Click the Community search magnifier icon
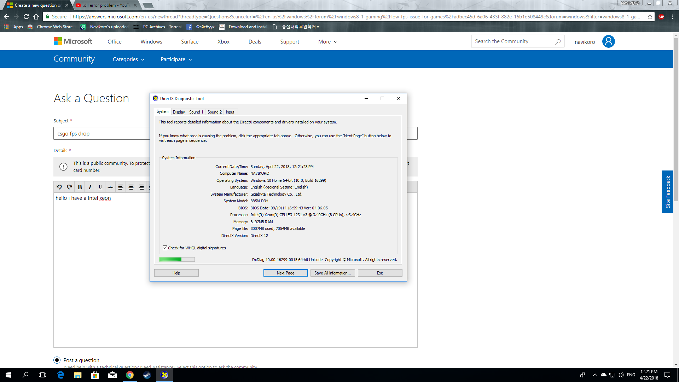679x382 pixels. (x=558, y=41)
